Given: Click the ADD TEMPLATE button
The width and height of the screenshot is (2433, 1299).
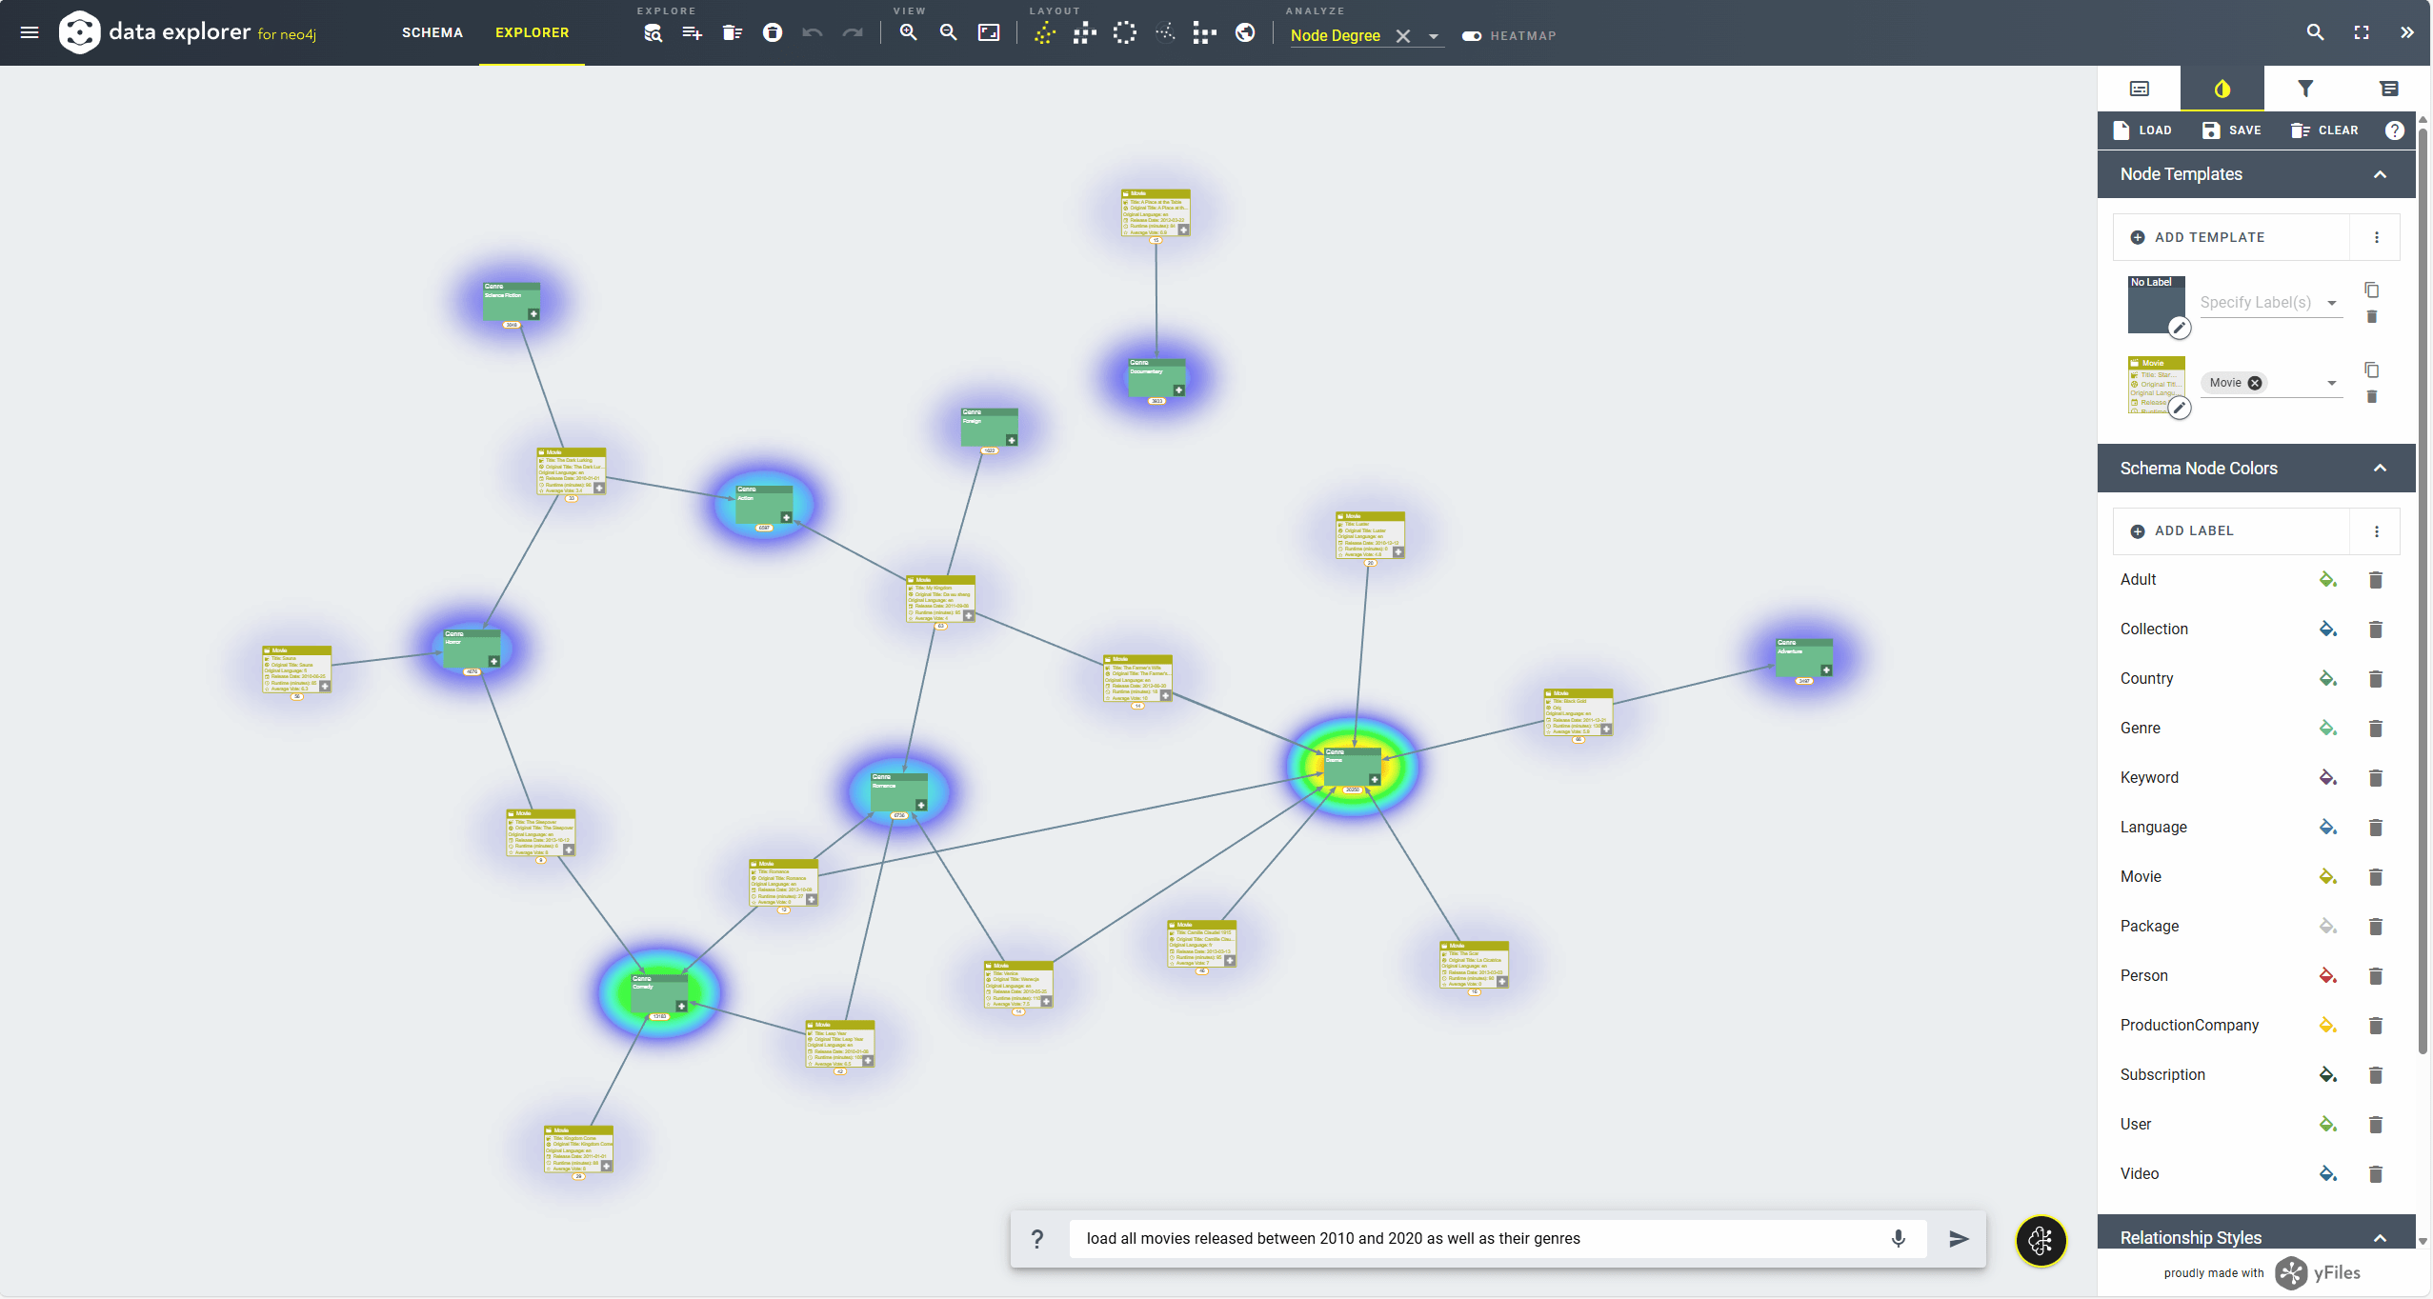Looking at the screenshot, I should pyautogui.click(x=2210, y=237).
